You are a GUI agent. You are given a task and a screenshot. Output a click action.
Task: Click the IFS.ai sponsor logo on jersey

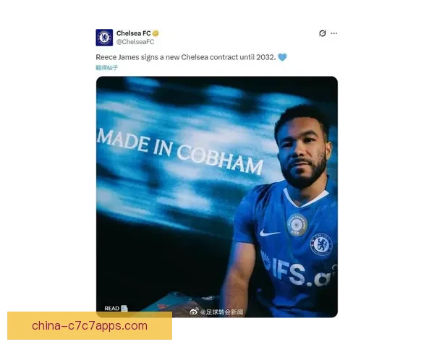coord(299,273)
